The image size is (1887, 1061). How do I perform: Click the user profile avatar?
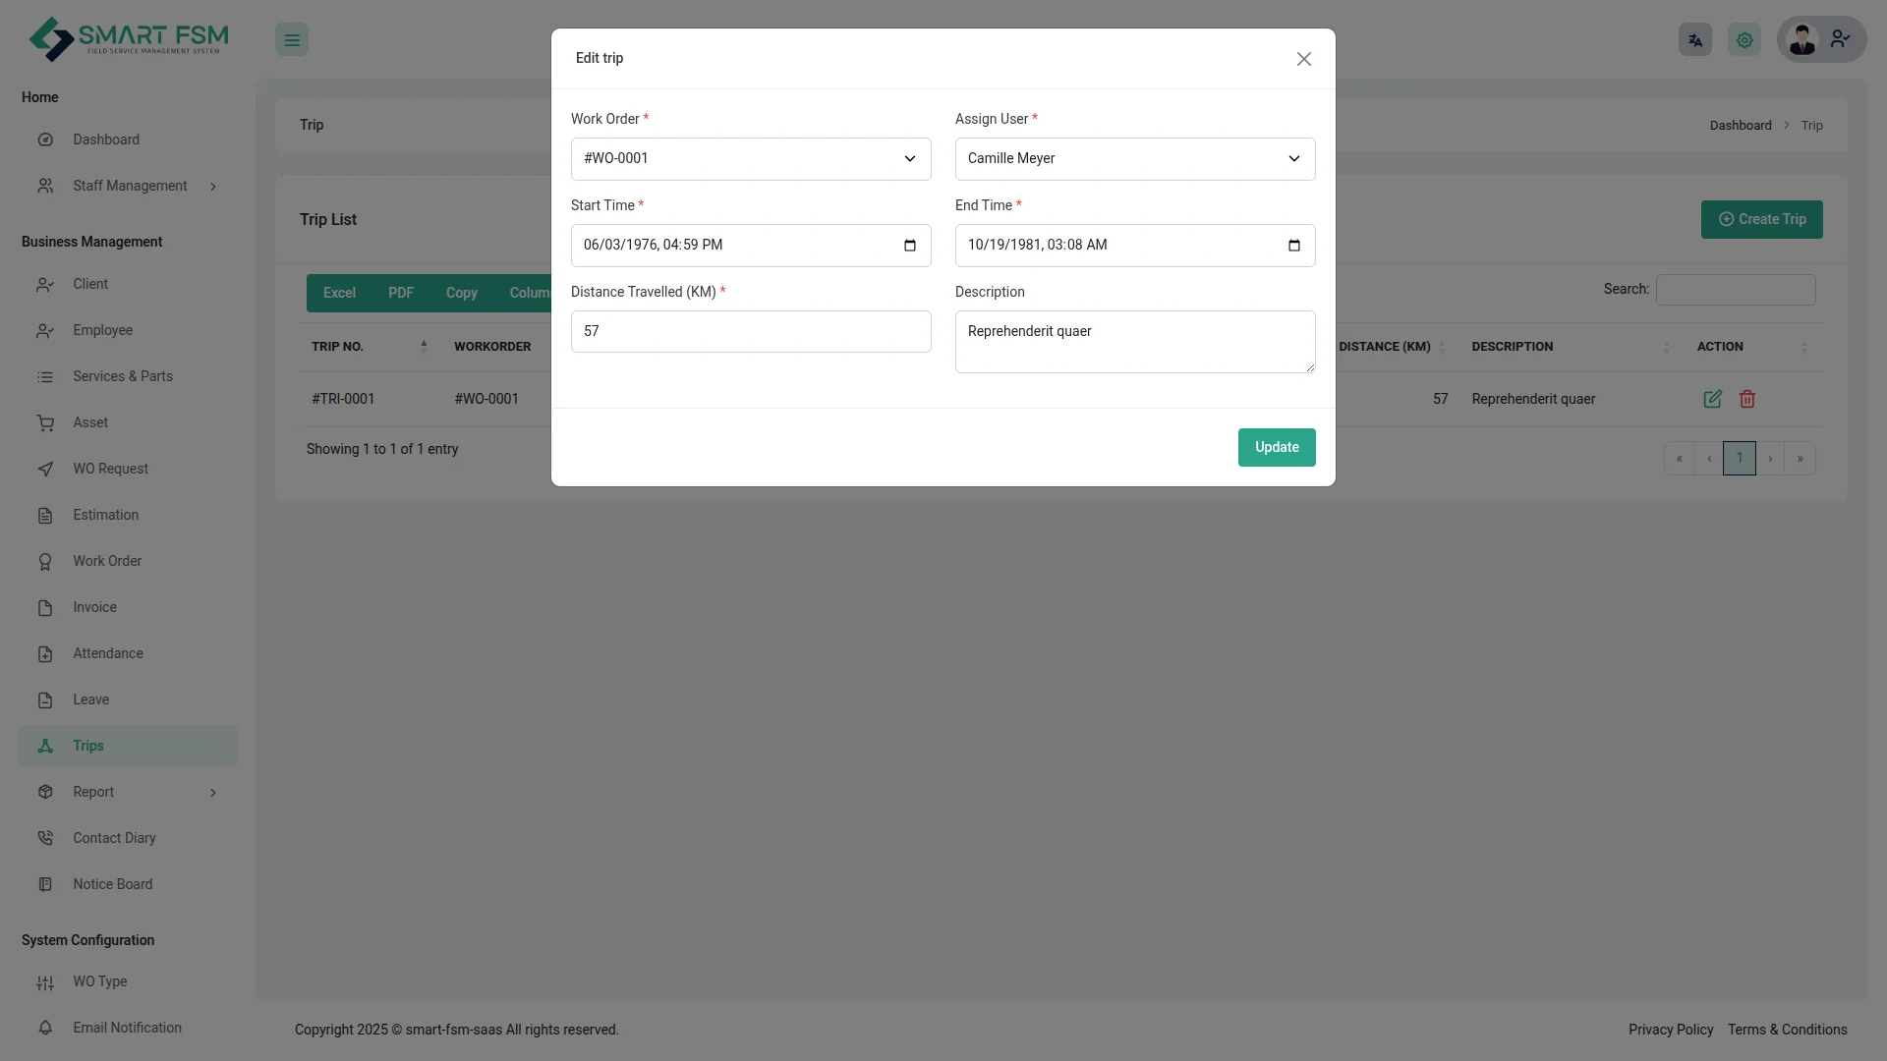tap(1802, 40)
